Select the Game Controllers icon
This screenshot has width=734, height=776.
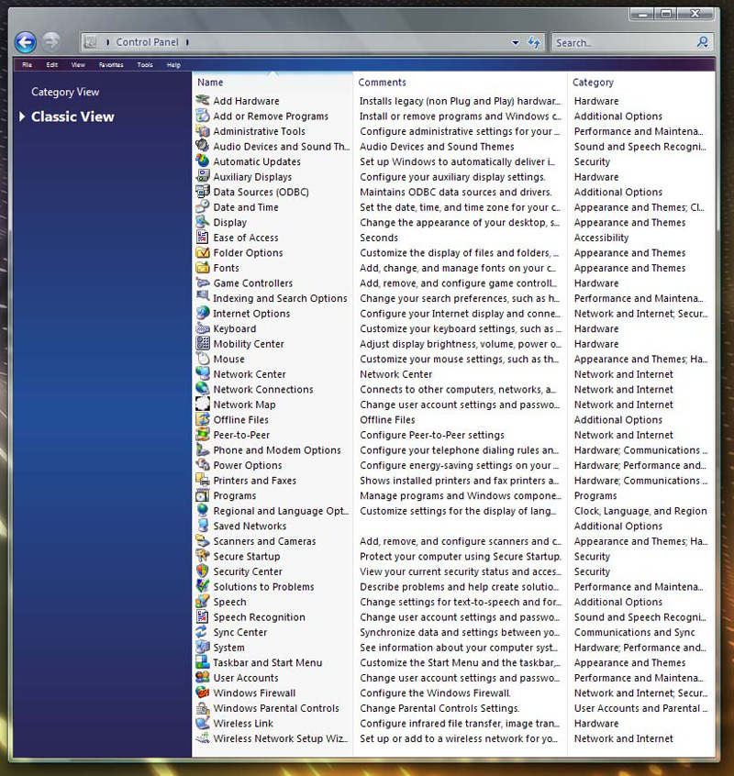[203, 283]
